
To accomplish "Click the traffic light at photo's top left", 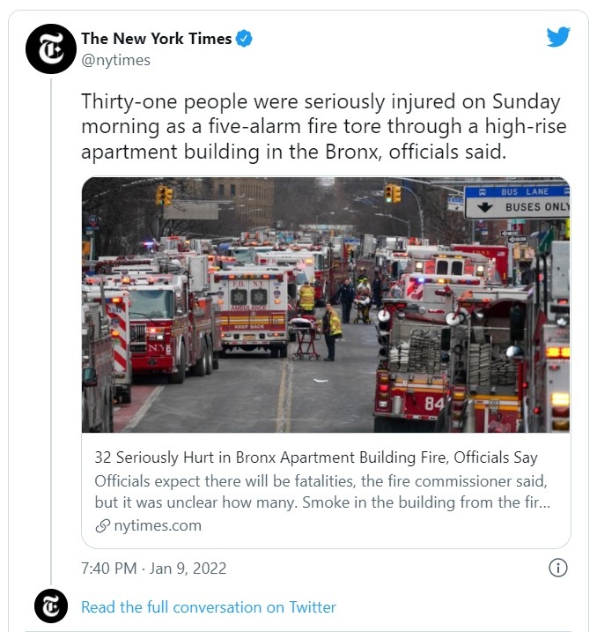I will (165, 196).
